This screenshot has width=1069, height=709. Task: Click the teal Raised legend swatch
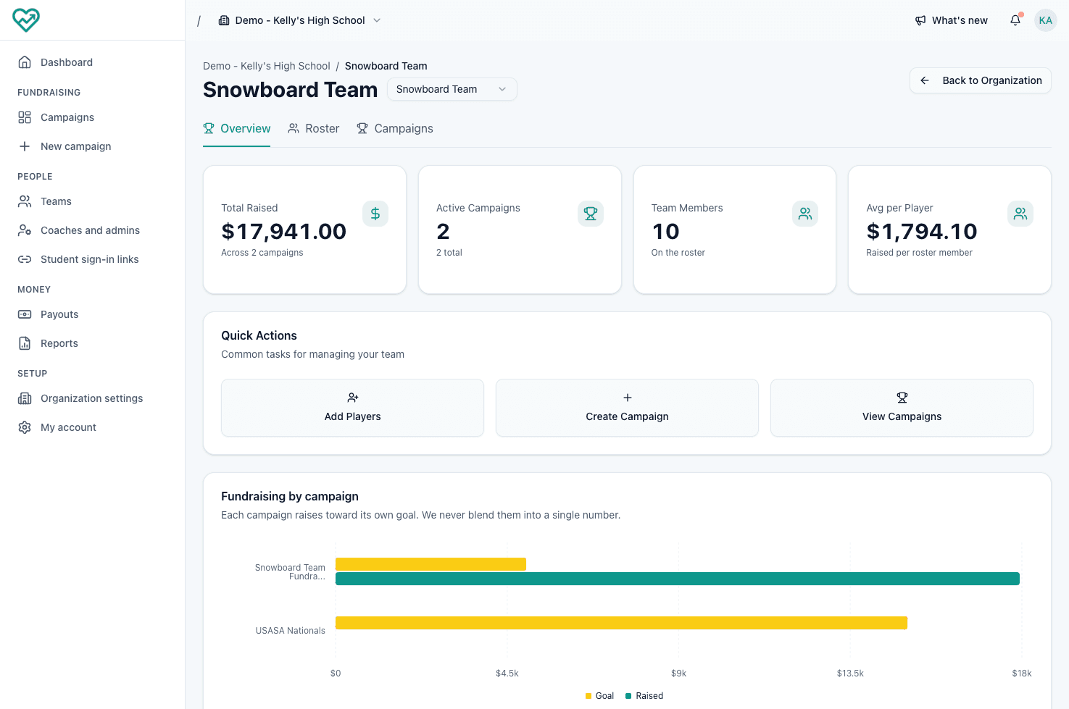(x=628, y=696)
